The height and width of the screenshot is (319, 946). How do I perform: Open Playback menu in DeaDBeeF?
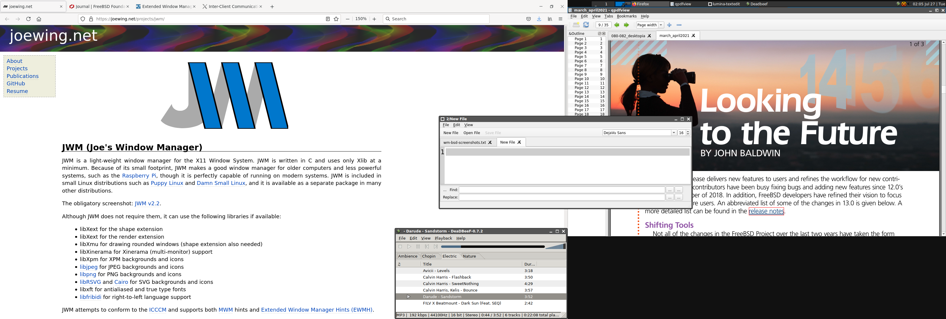pos(443,238)
